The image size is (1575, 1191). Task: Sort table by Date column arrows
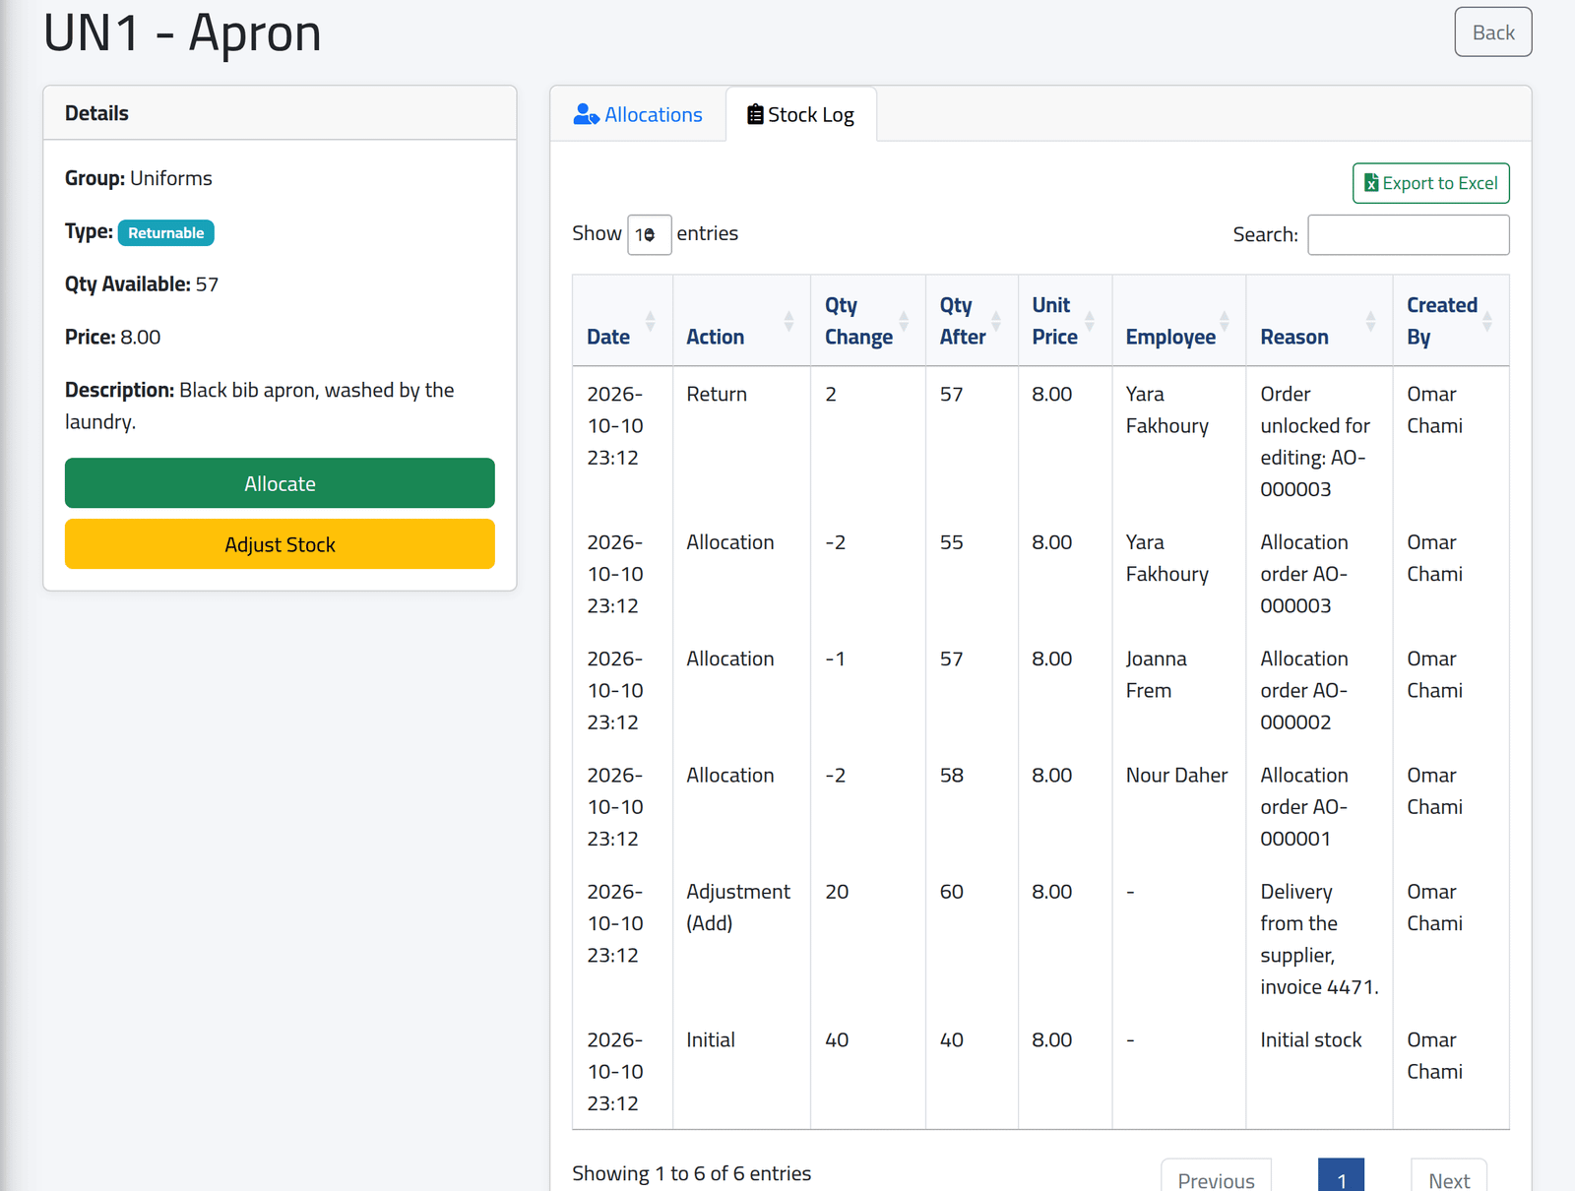pos(651,321)
